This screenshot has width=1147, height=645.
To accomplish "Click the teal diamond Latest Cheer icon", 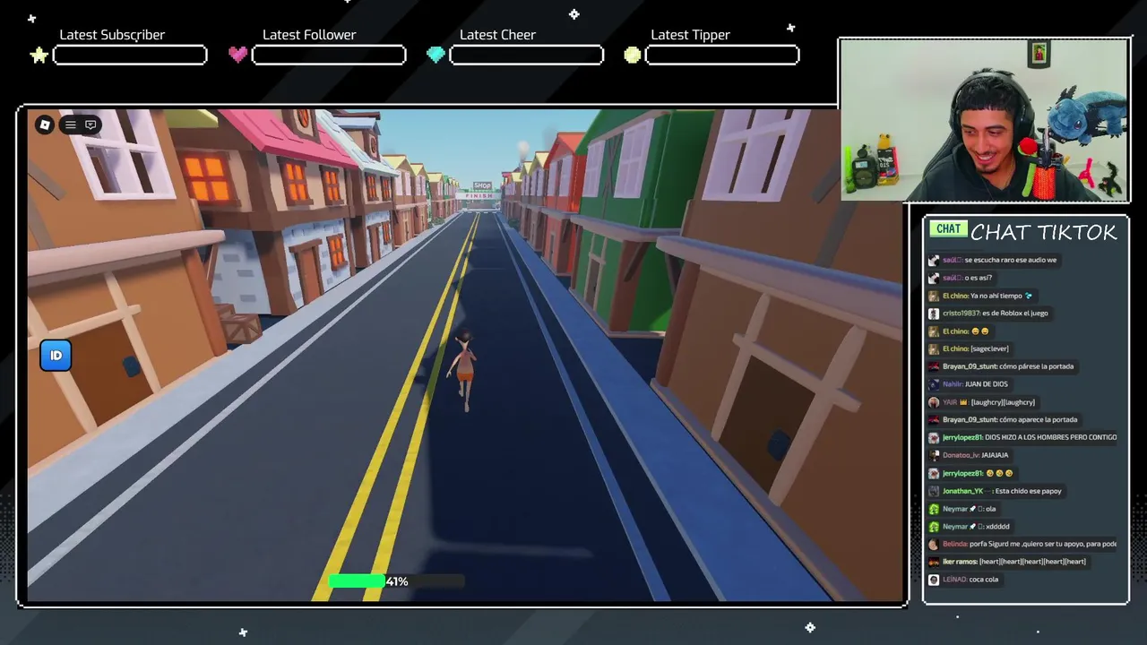I will (436, 56).
